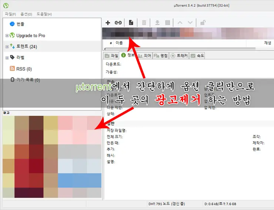Open the 옵션(O) menu
The image size is (274, 210).
tap(26, 14)
